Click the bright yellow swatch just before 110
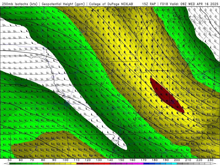The height and width of the screenshot is (165, 220). click(74, 164)
